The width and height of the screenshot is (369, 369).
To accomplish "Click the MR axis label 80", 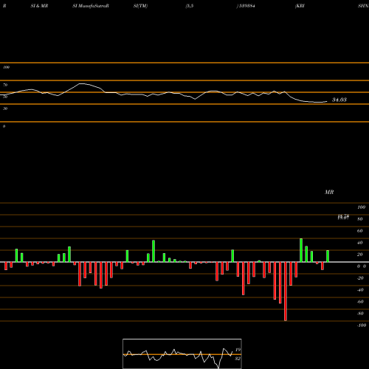I will click(360, 219).
